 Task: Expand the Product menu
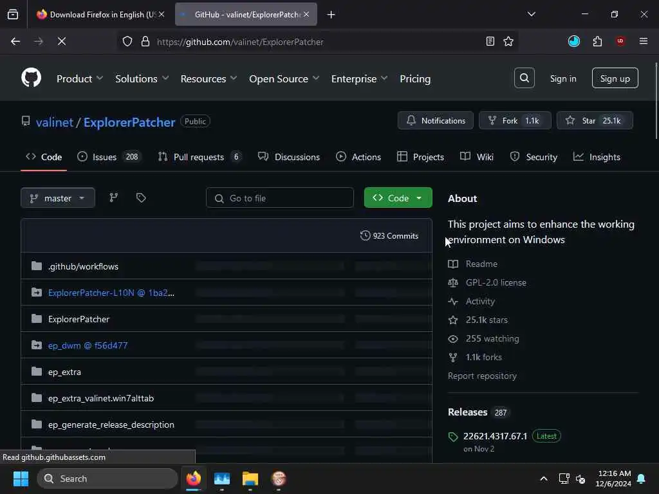(80, 78)
